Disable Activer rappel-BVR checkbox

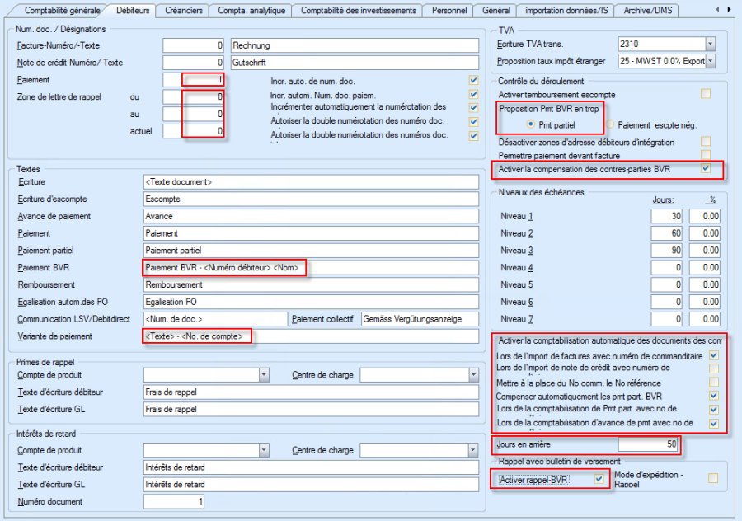point(599,479)
